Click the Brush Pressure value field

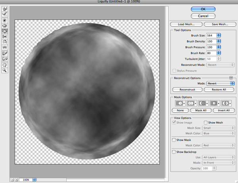[211, 47]
